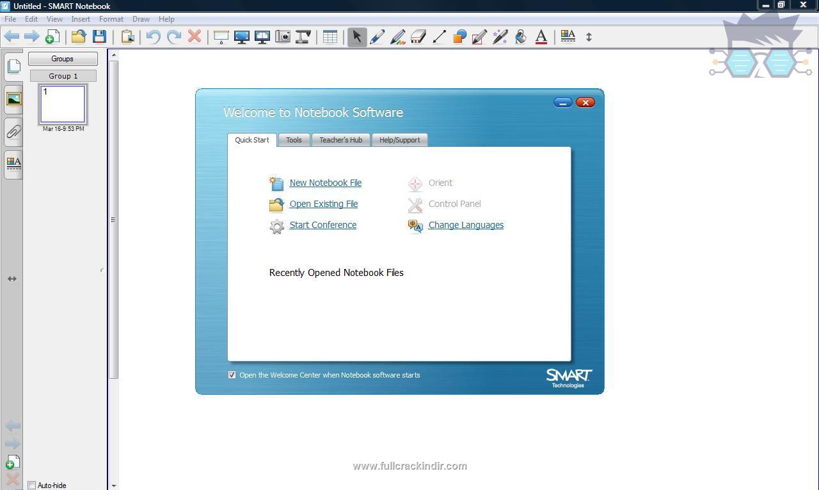Move toolbar to bottom with vertical arrows
Viewport: 819px width, 490px height.
589,36
